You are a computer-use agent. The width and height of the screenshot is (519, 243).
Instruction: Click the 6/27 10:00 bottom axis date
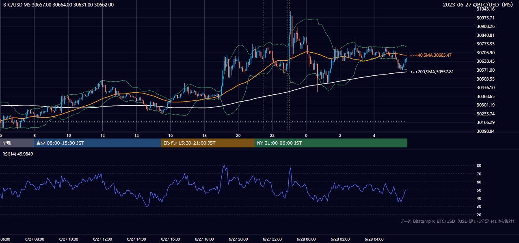[69, 239]
